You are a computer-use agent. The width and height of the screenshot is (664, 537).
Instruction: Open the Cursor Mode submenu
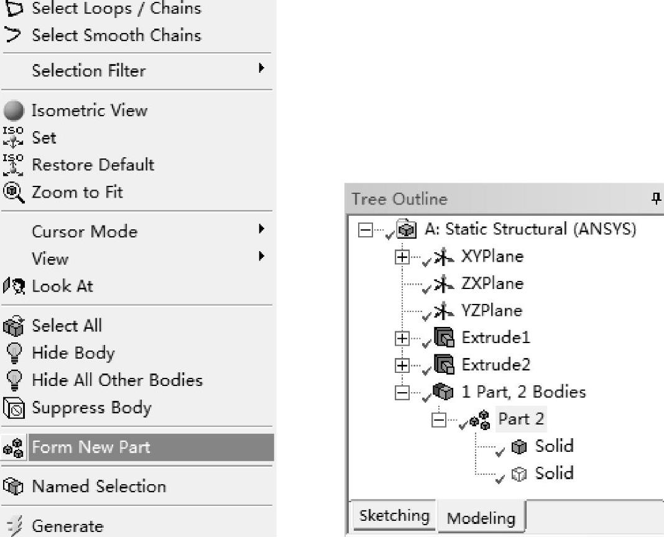85,231
